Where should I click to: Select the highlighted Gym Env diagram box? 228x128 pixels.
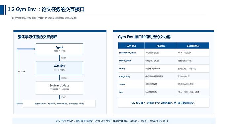[x=59, y=68]
